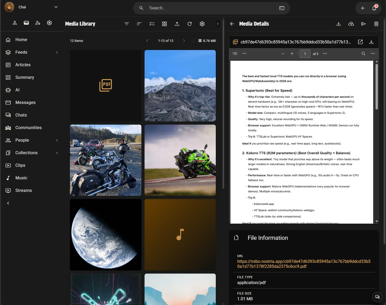Click the sort icon in Media Library

pos(139,24)
